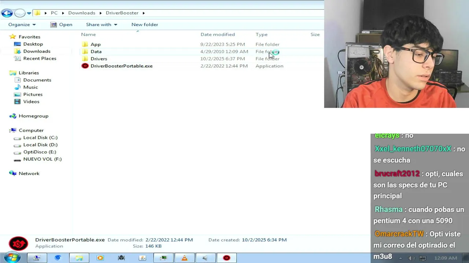Image resolution: width=469 pixels, height=263 pixels.
Task: Click the 146 KB size value
Action: click(x=153, y=246)
